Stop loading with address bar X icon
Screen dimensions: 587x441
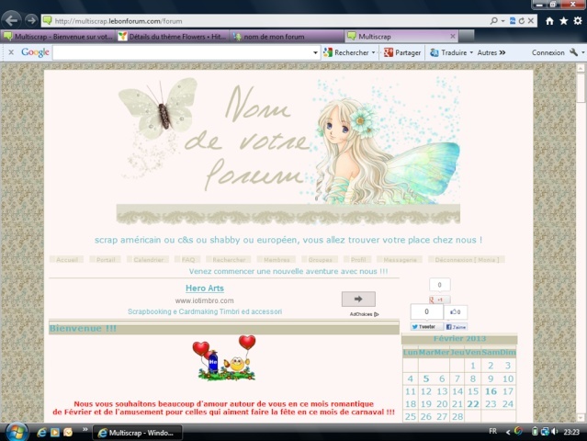(531, 21)
